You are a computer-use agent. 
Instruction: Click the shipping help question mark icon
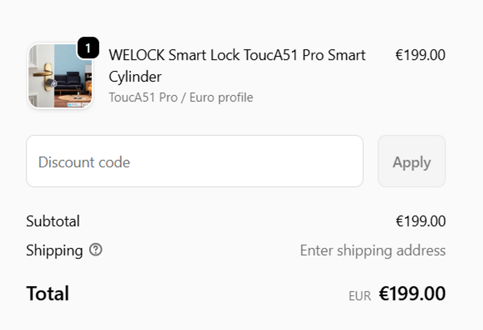pyautogui.click(x=96, y=250)
